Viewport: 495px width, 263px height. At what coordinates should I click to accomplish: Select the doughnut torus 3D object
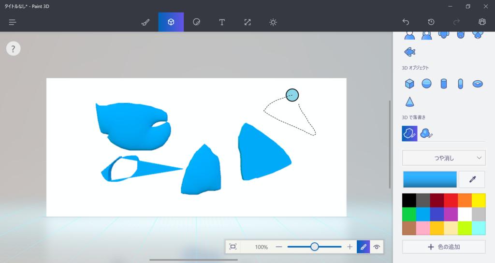(x=478, y=84)
